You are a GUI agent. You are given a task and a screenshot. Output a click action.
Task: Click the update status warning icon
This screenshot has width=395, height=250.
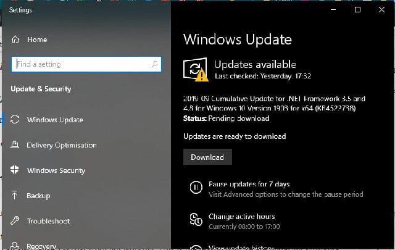196,69
